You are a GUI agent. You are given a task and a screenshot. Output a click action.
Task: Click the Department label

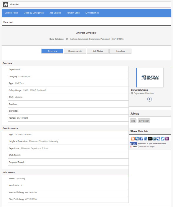(14, 69)
